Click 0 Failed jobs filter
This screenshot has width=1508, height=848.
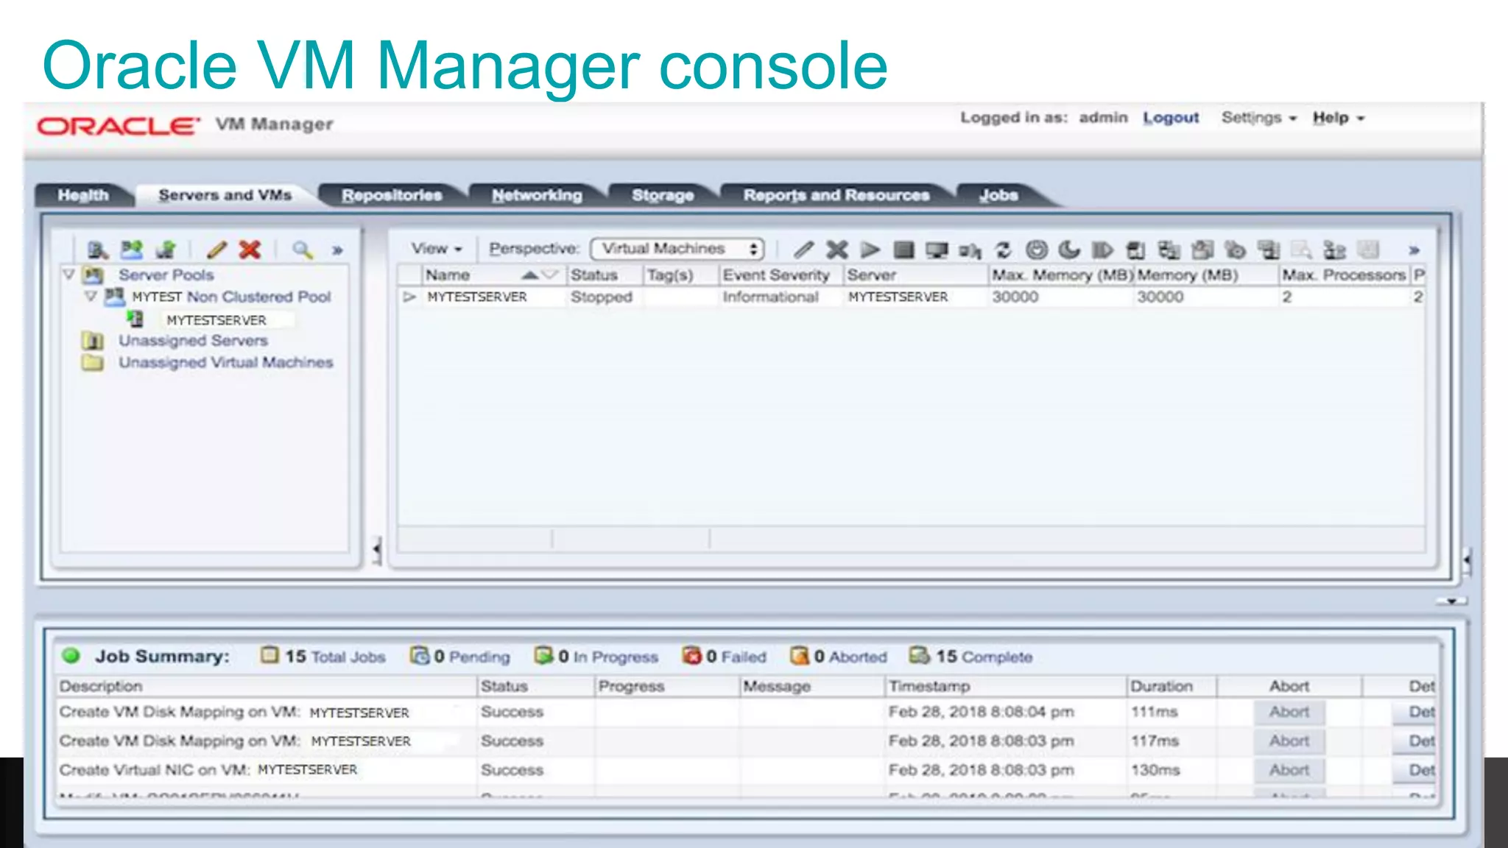point(725,656)
